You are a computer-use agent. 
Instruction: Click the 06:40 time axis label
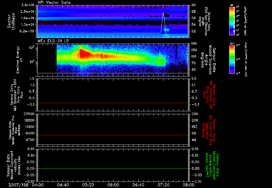tap(138, 185)
